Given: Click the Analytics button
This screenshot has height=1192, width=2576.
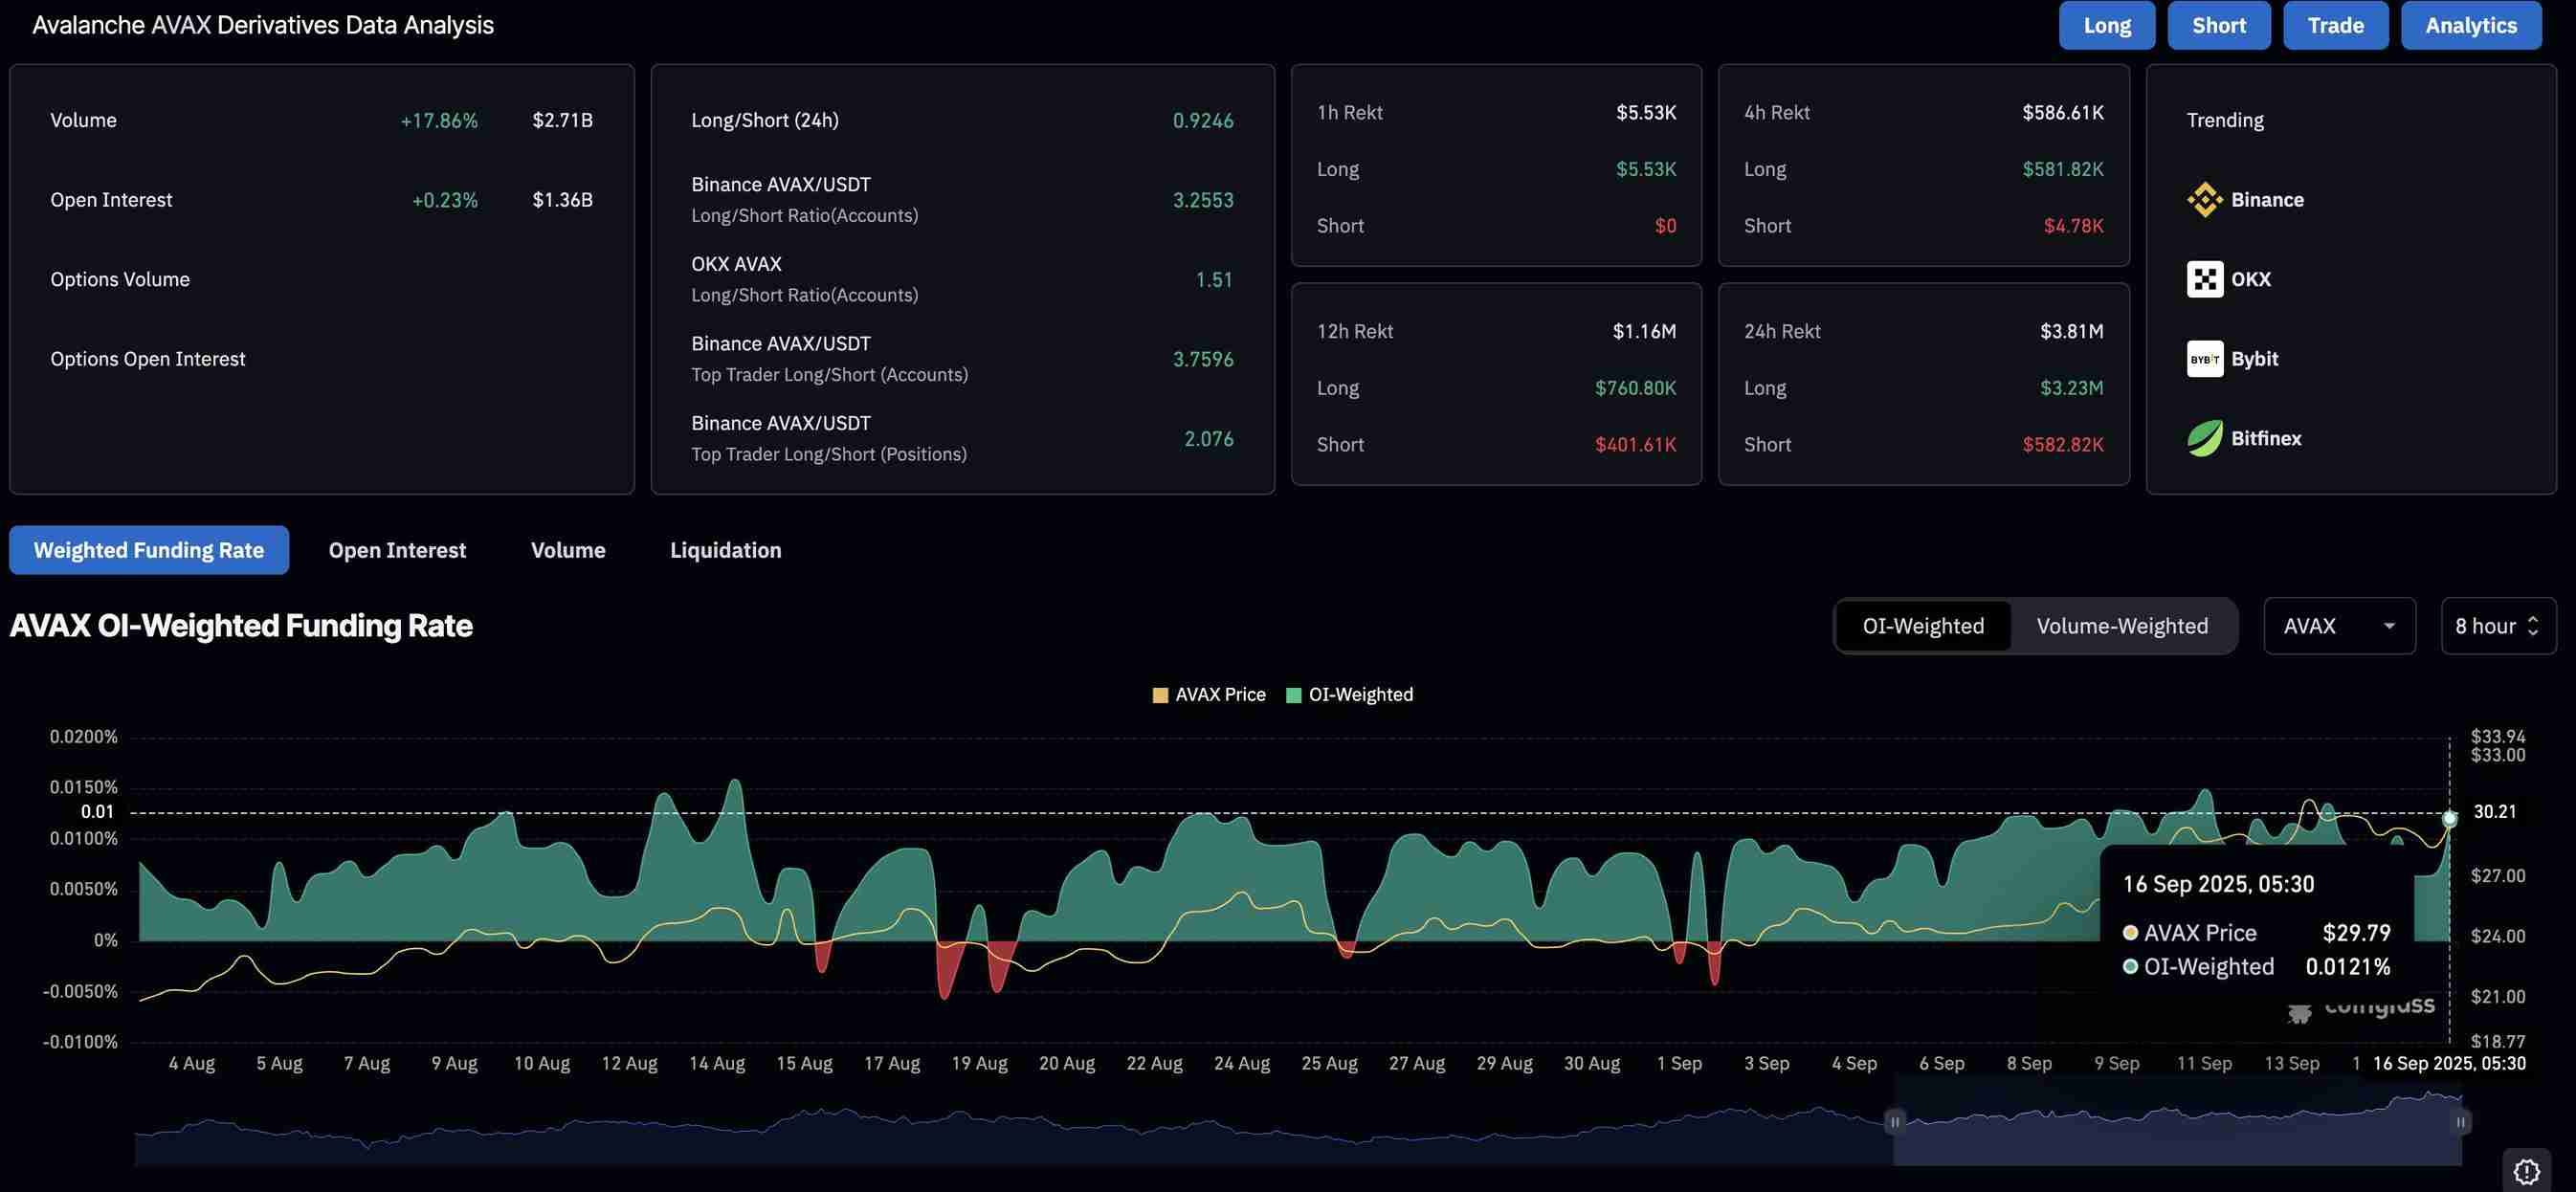Looking at the screenshot, I should (x=2470, y=26).
